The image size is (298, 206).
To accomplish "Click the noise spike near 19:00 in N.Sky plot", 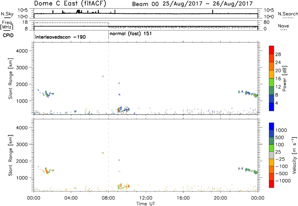I will [212, 12].
